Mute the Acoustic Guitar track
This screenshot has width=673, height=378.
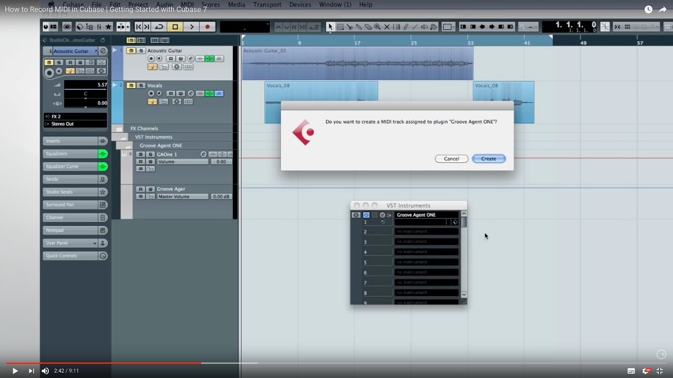[131, 51]
